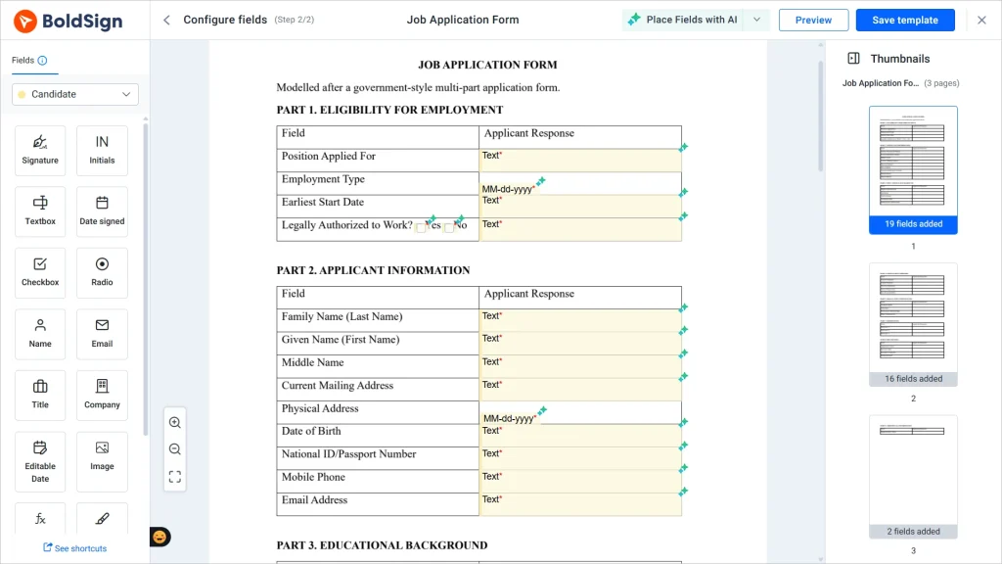Select the pen drawing field tool
1002x564 pixels.
(x=102, y=519)
